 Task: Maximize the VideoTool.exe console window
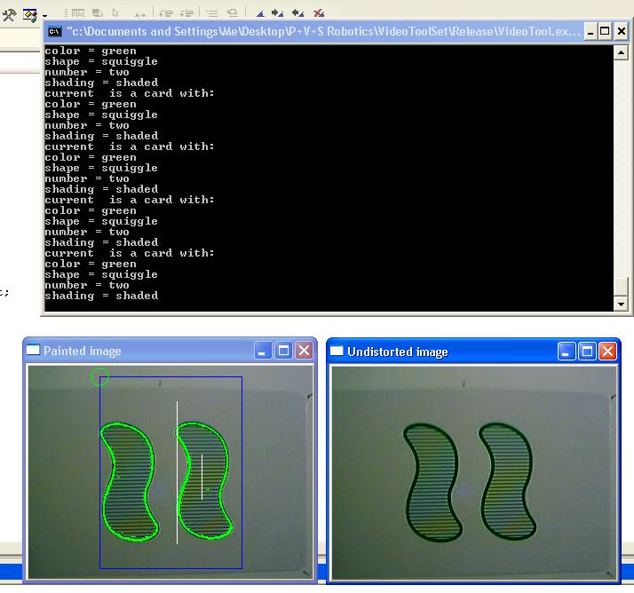click(606, 32)
